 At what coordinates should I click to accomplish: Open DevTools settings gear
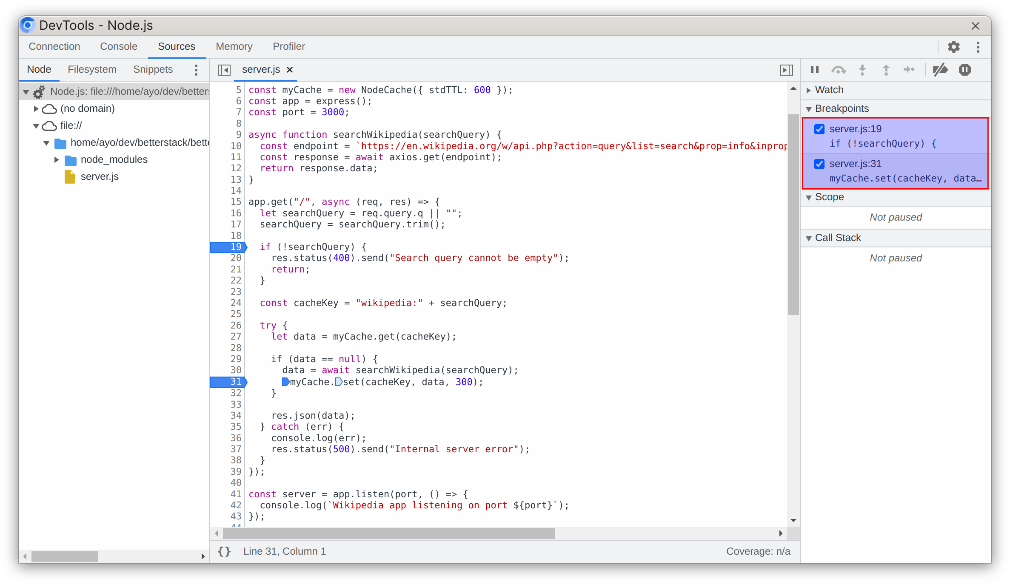[953, 47]
